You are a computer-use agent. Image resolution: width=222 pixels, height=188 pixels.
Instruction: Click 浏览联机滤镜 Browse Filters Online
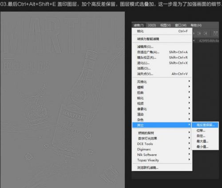162,168
